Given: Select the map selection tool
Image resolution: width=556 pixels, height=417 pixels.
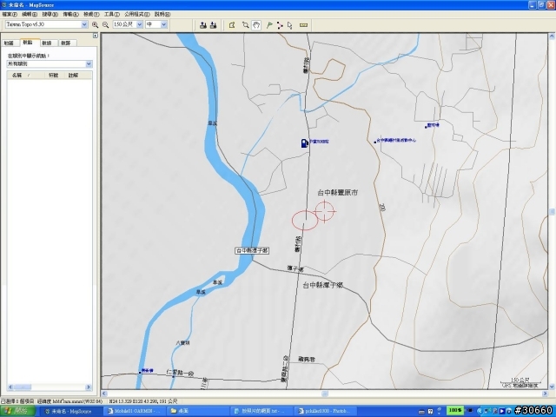Looking at the screenshot, I should pos(232,25).
